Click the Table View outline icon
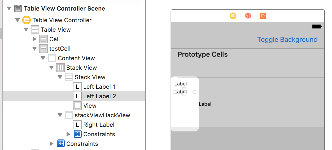The width and height of the screenshot is (332, 150). pyautogui.click(x=35, y=30)
